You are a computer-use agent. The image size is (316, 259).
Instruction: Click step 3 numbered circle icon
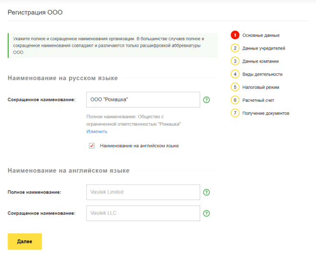click(235, 61)
